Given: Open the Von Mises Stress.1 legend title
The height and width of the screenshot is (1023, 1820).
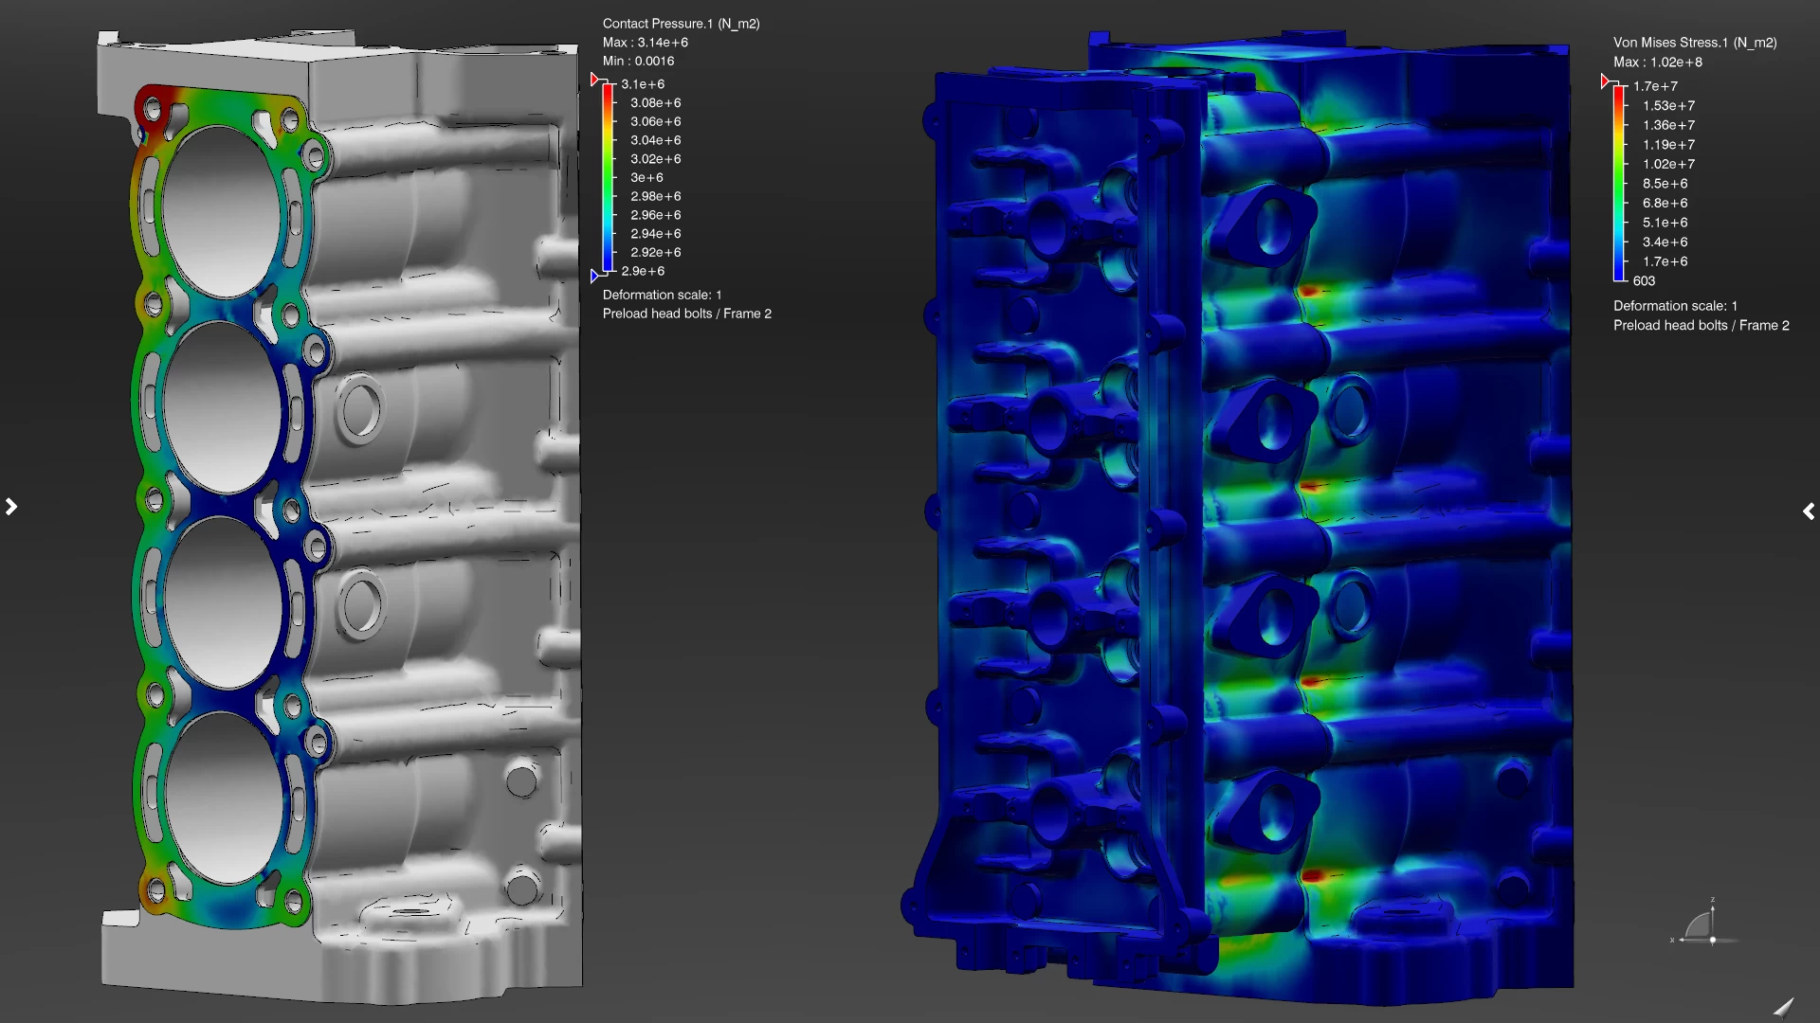Looking at the screenshot, I should [1695, 43].
